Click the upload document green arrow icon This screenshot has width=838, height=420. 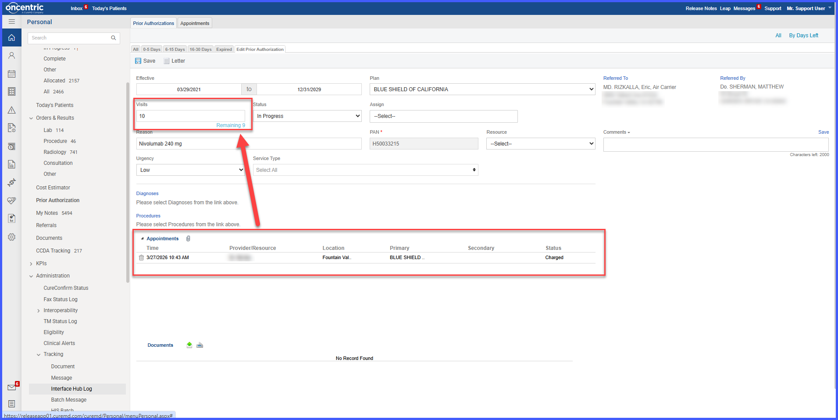[189, 345]
